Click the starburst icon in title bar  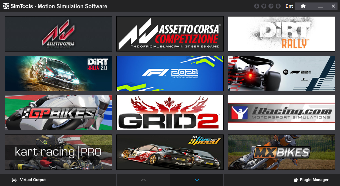pos(264,6)
